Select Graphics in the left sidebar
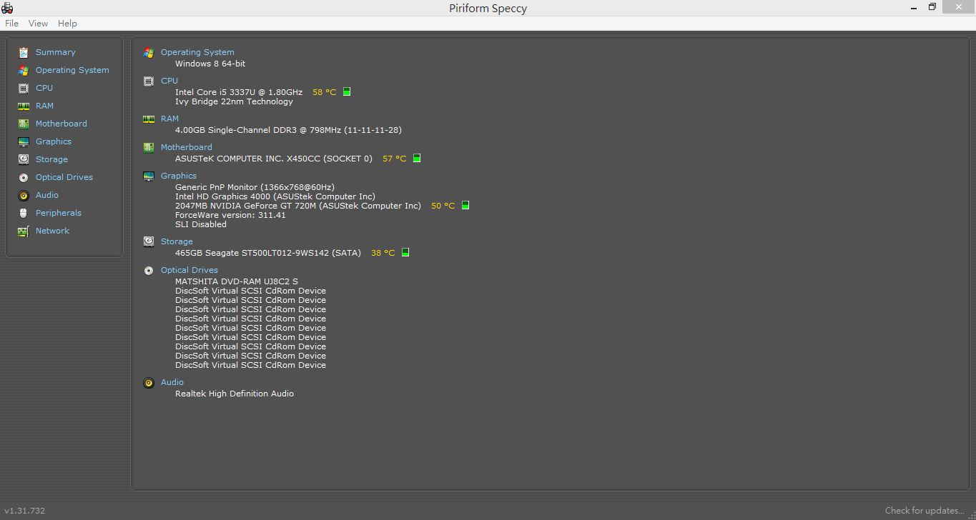 [x=54, y=141]
